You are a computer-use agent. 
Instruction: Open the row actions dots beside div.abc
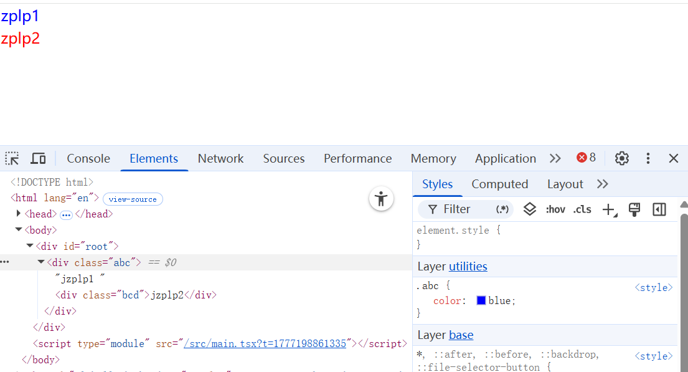(5, 262)
